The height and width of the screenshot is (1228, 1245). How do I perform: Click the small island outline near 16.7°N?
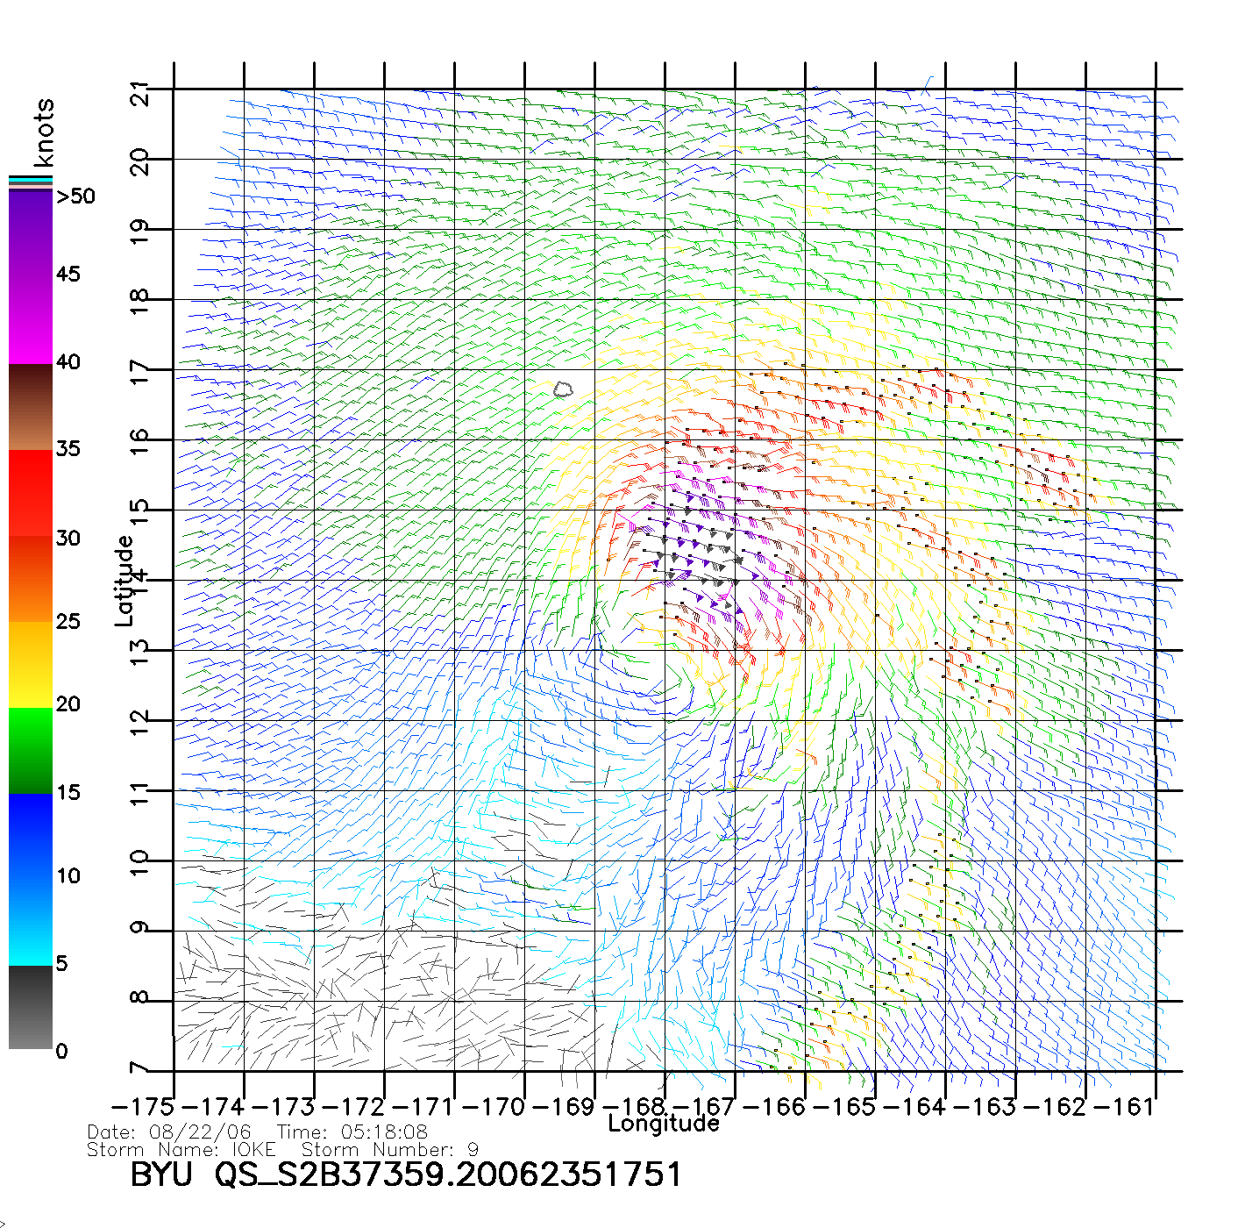click(563, 389)
